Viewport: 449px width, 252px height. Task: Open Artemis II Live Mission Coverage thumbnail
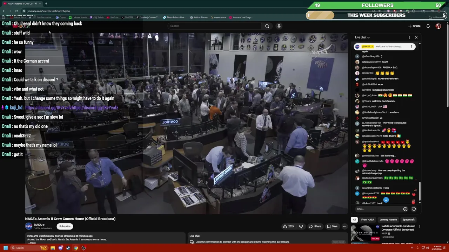365,232
